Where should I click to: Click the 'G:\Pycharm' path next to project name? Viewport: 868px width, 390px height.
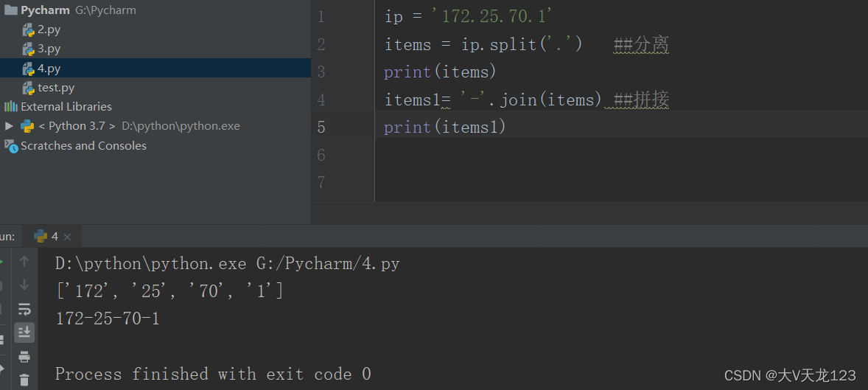coord(105,10)
